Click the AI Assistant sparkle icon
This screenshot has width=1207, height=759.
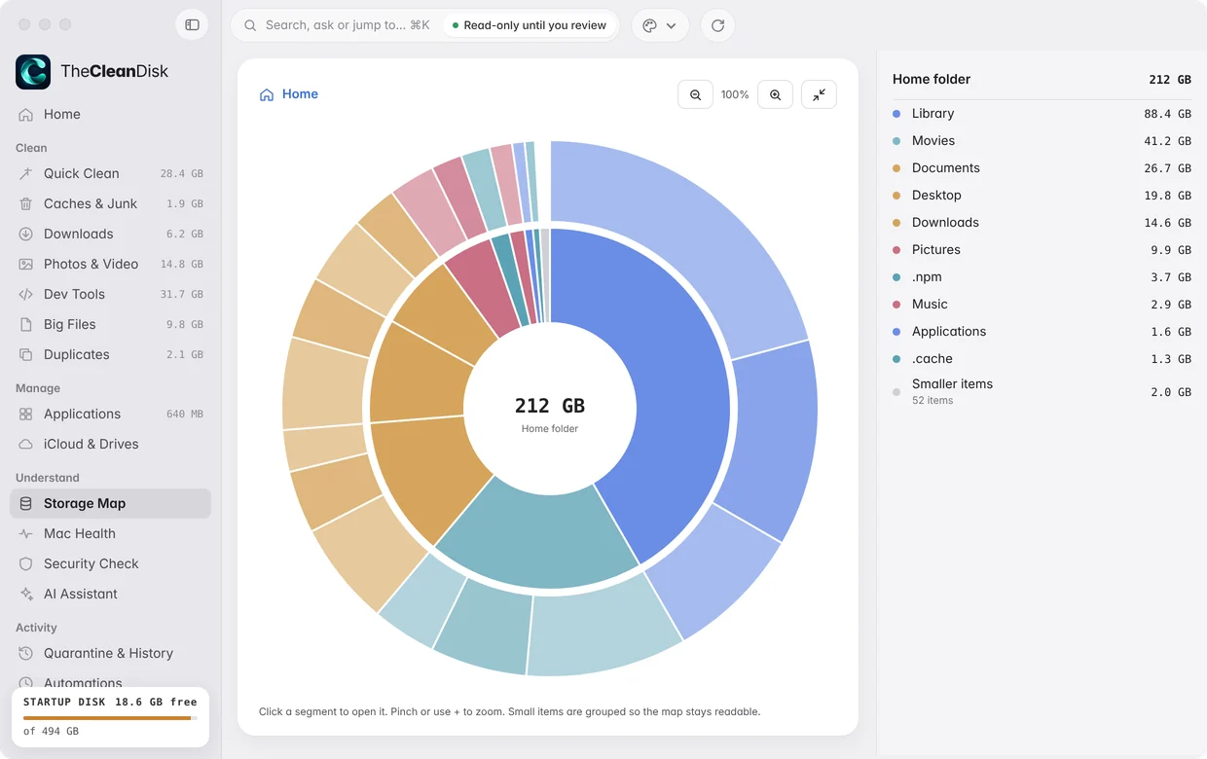26,594
